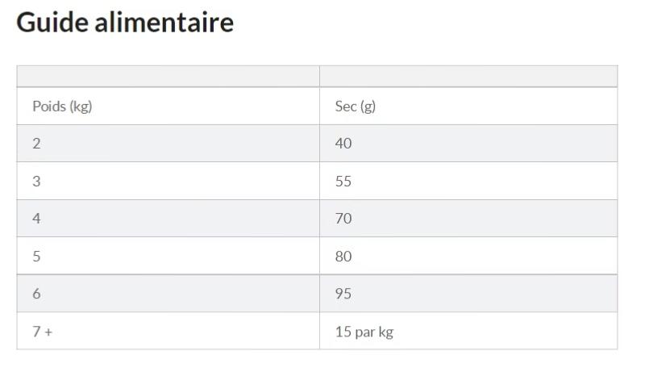The width and height of the screenshot is (645, 376).
Task: Click the 'par kg' text
Action: pyautogui.click(x=374, y=332)
